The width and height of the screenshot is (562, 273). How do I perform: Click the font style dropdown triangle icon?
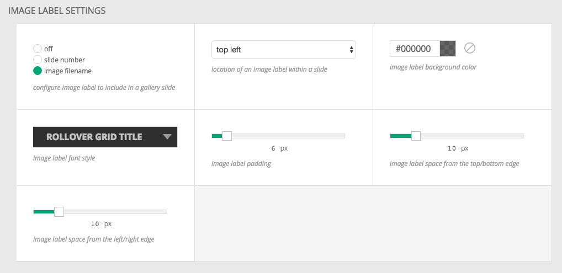tap(167, 137)
